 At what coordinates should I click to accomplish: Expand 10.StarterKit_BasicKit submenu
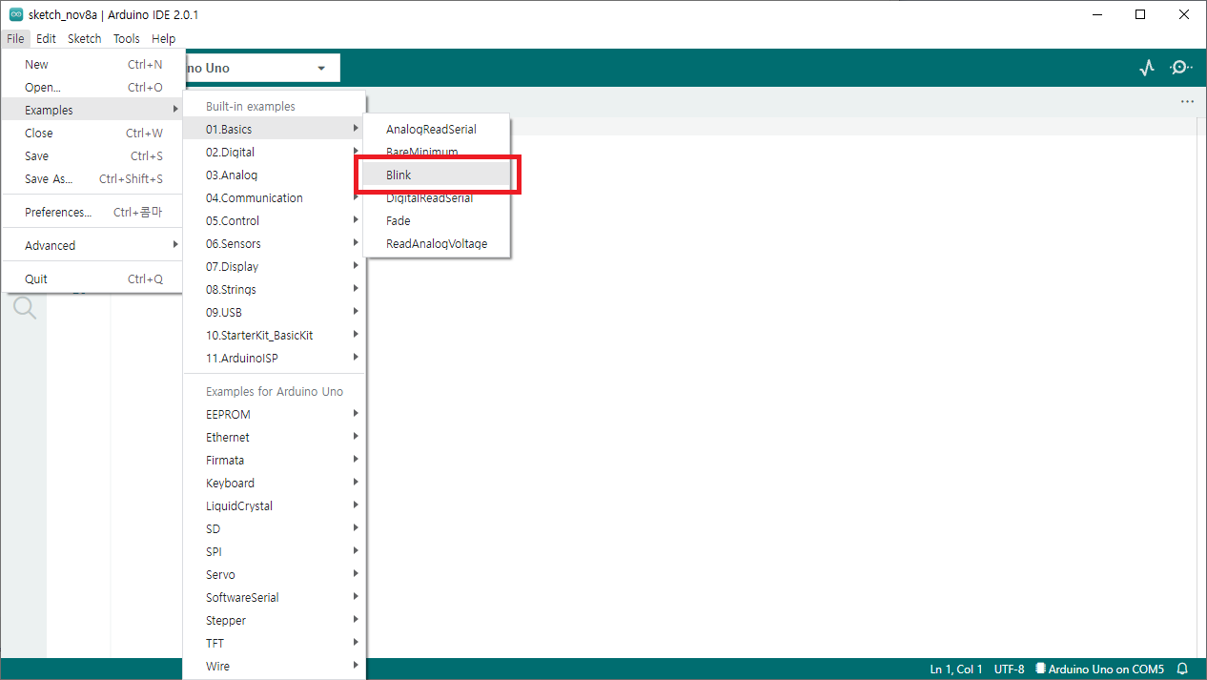click(x=274, y=336)
